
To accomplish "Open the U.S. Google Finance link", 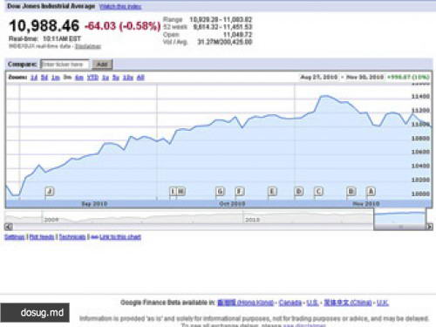I will click(x=312, y=303).
